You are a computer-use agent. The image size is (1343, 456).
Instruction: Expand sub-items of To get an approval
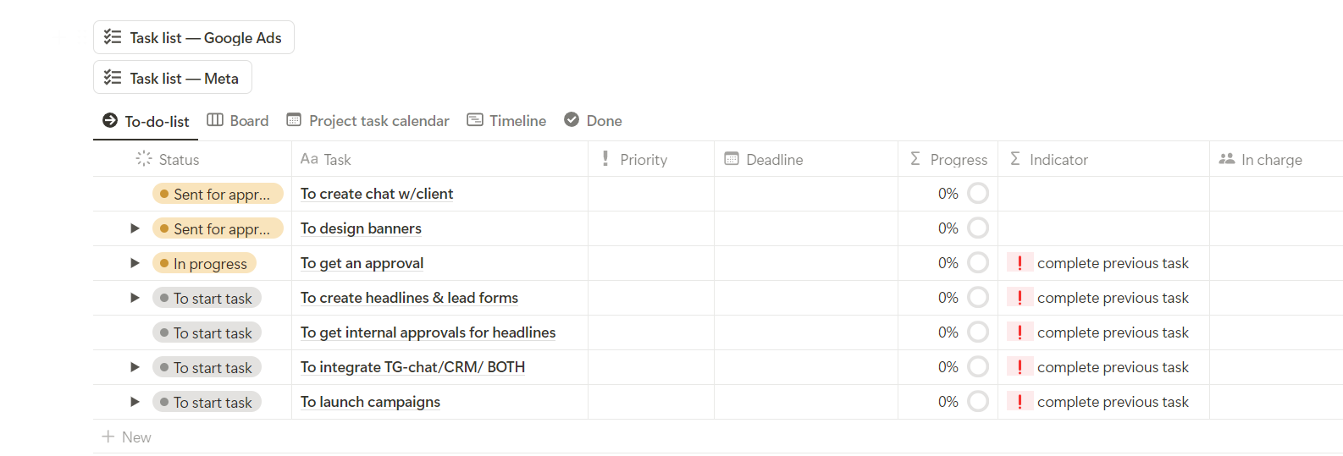pos(135,263)
